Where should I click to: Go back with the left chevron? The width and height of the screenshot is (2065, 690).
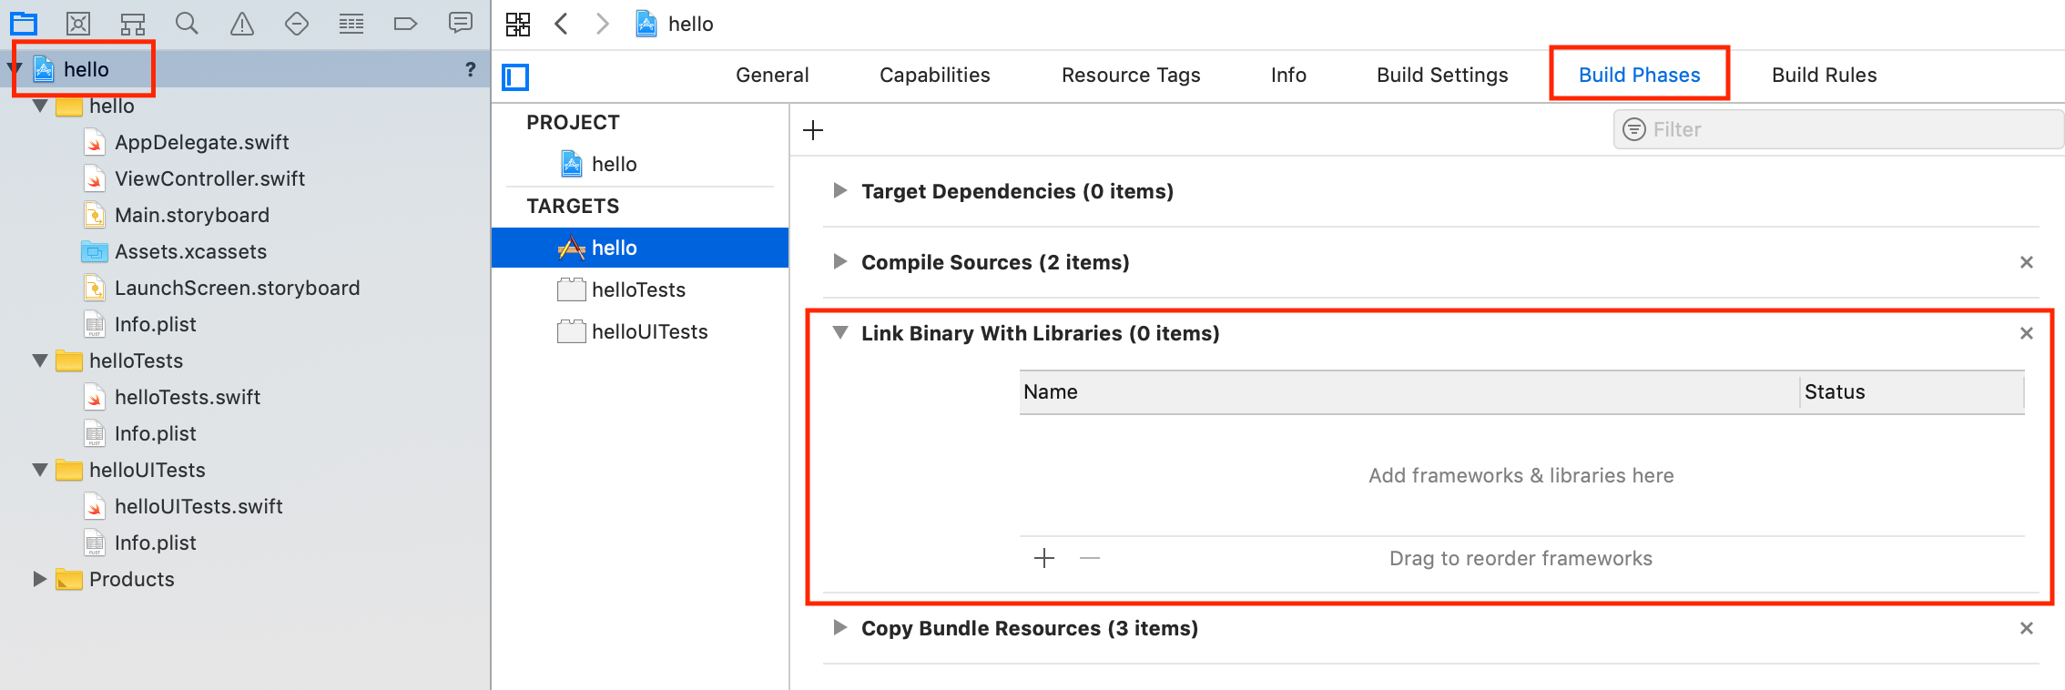click(x=562, y=24)
